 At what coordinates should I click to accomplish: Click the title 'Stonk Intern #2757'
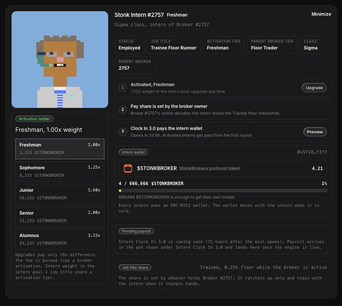tap(139, 15)
